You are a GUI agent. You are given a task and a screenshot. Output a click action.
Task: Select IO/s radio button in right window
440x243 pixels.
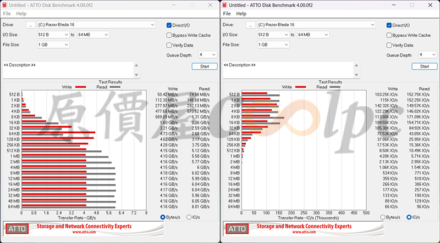409,217
